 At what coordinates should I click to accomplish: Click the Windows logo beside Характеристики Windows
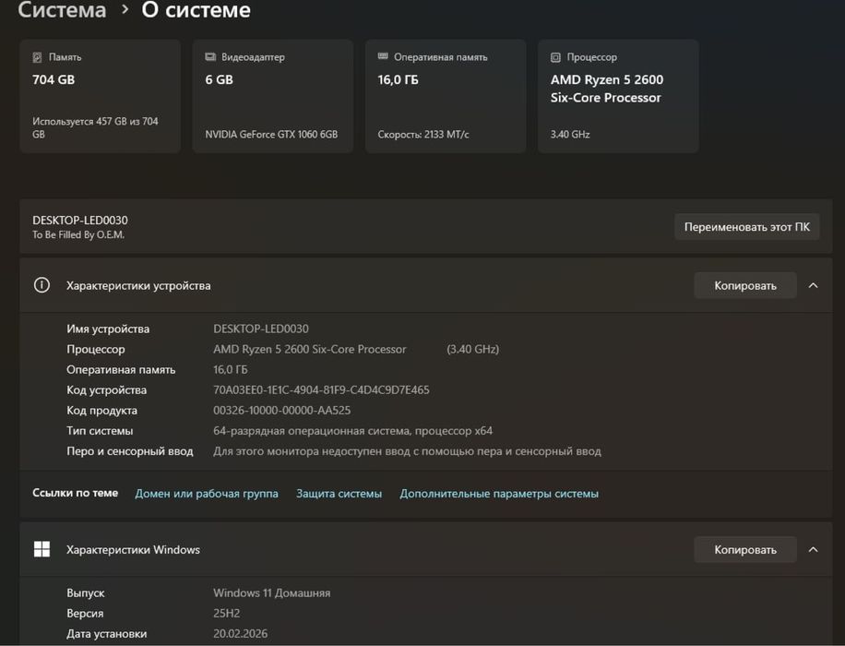pos(42,549)
